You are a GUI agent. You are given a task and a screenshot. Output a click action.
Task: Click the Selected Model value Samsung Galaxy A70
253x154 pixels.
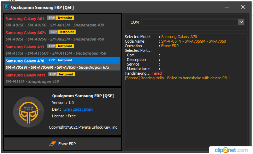[x=179, y=37]
